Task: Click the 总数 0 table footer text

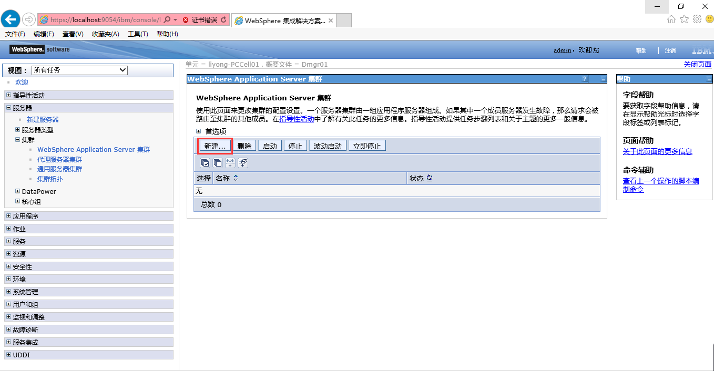Action: [x=211, y=204]
